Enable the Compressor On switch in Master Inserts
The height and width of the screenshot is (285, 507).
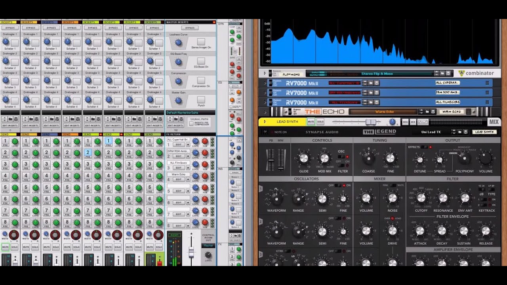click(x=201, y=80)
